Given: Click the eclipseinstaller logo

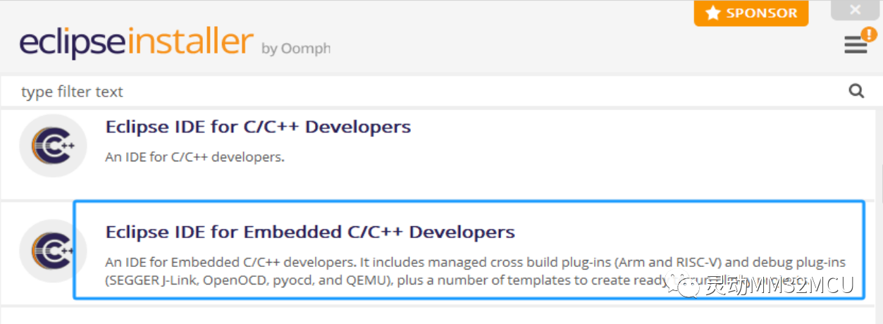Looking at the screenshot, I should pyautogui.click(x=136, y=44).
